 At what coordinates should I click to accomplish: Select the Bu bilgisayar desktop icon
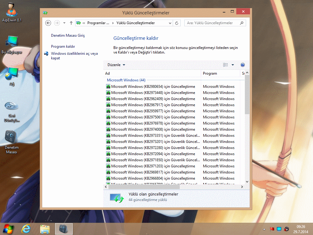pyautogui.click(x=12, y=45)
